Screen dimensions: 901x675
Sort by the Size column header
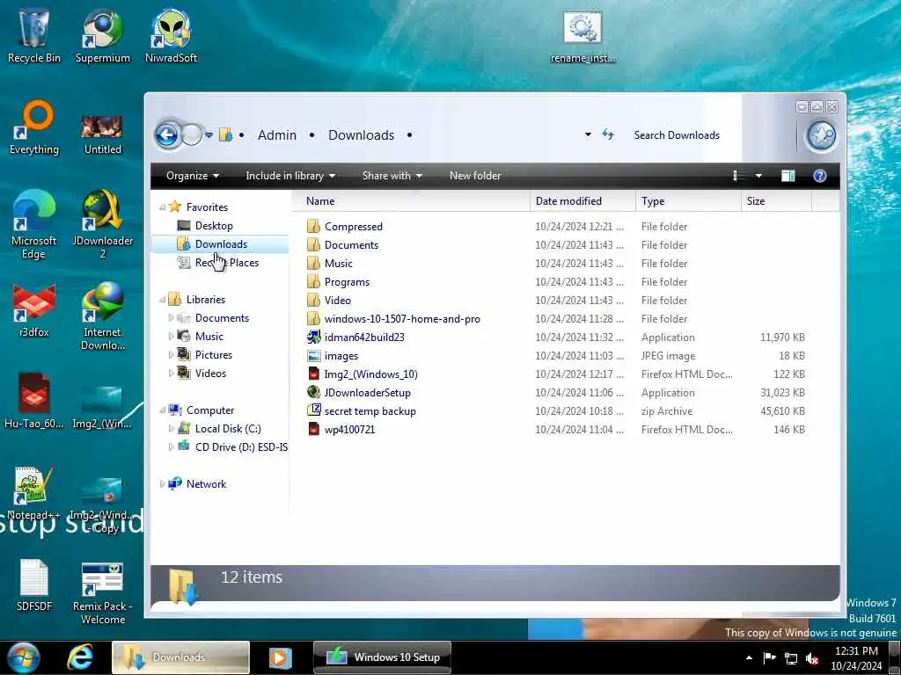tap(776, 201)
